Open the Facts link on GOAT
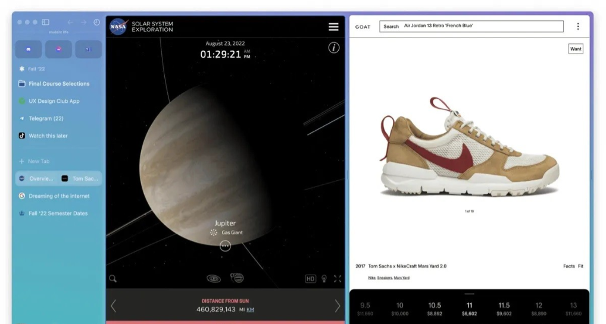606x324 pixels. click(x=569, y=266)
